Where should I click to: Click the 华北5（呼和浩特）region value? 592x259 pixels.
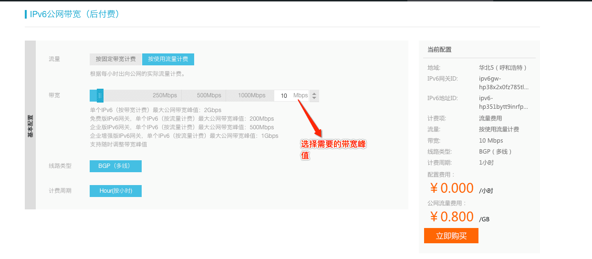click(x=503, y=68)
